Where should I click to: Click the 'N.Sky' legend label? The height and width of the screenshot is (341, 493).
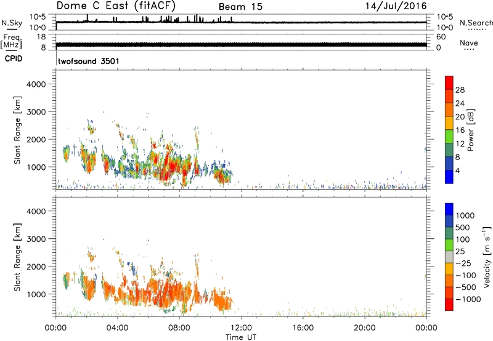[x=12, y=23]
